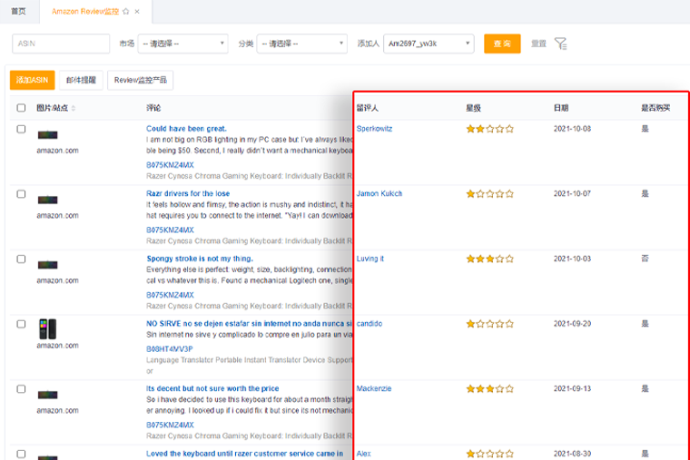Click into the ASIN input field
Viewport: 690px width, 460px height.
(x=61, y=44)
